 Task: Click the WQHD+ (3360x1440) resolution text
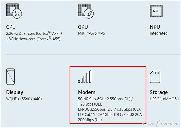point(24,99)
